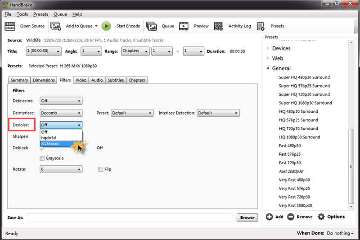
Task: Click the Remove preset minus icon
Action: click(x=290, y=217)
